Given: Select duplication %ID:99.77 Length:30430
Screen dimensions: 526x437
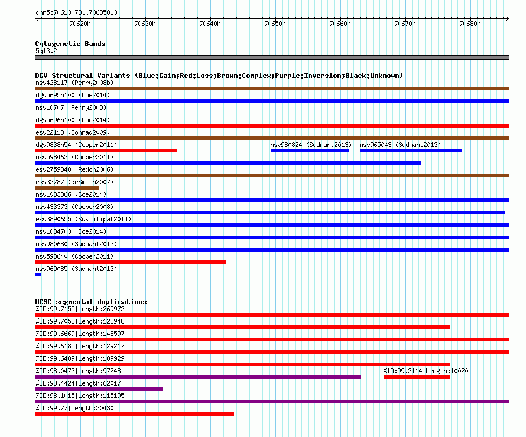Looking at the screenshot, I should pyautogui.click(x=74, y=408).
